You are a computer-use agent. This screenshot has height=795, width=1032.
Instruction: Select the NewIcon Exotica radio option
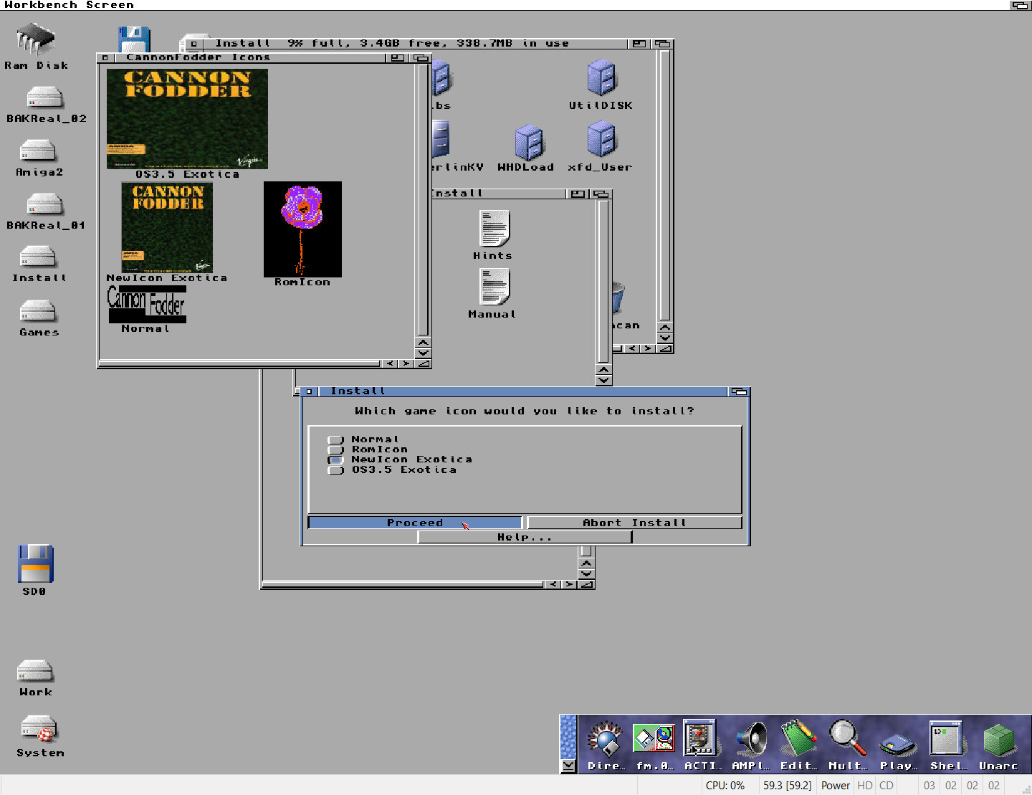[335, 460]
